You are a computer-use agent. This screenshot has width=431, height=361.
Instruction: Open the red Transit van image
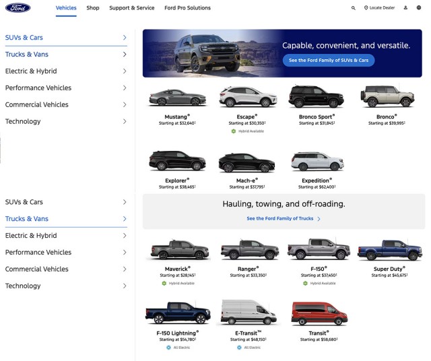(x=319, y=313)
